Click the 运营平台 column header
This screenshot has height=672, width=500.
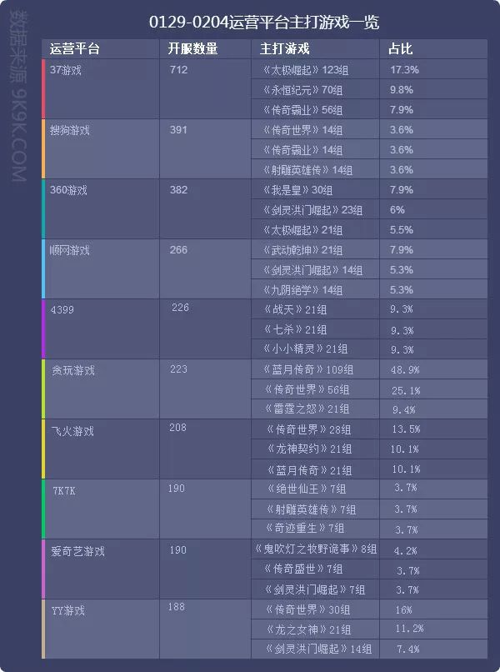74,49
